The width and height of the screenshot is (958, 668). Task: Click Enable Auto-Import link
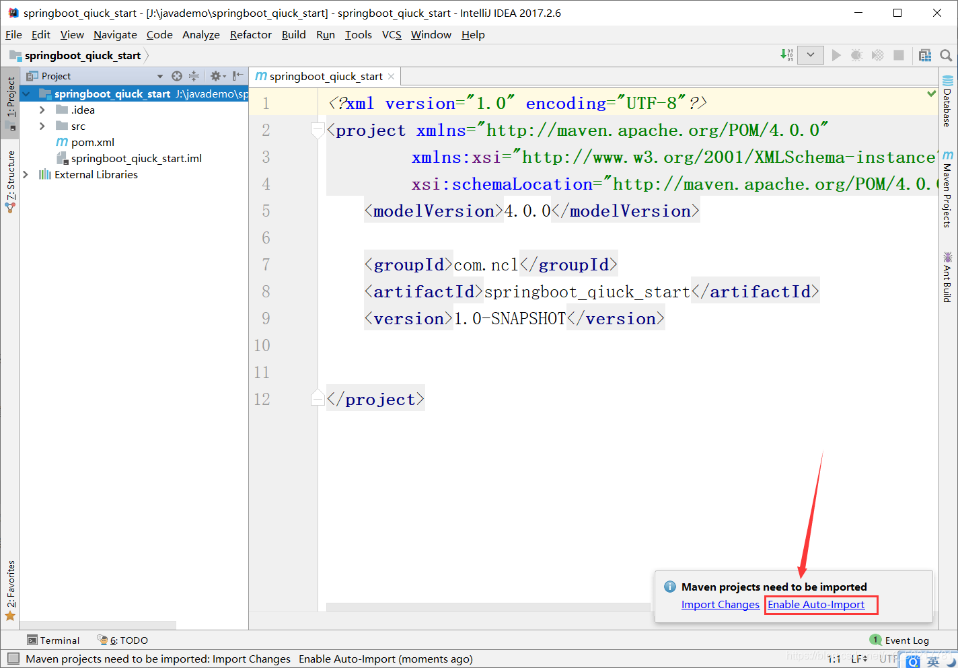816,604
